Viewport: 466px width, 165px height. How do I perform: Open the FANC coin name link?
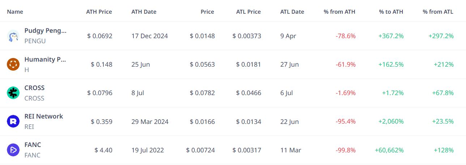33,144
